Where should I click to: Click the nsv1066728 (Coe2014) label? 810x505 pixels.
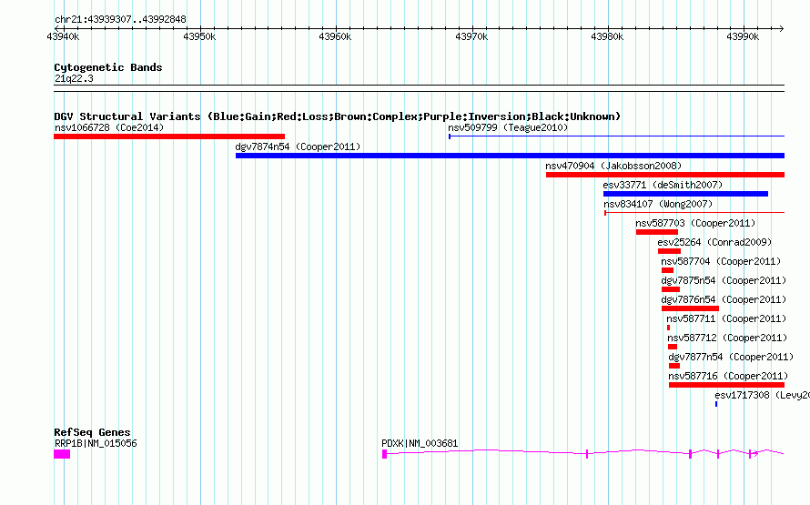pos(109,127)
